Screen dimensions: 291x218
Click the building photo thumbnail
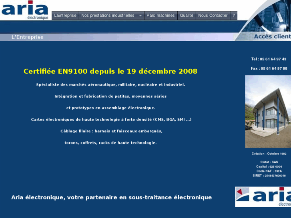click(268, 112)
